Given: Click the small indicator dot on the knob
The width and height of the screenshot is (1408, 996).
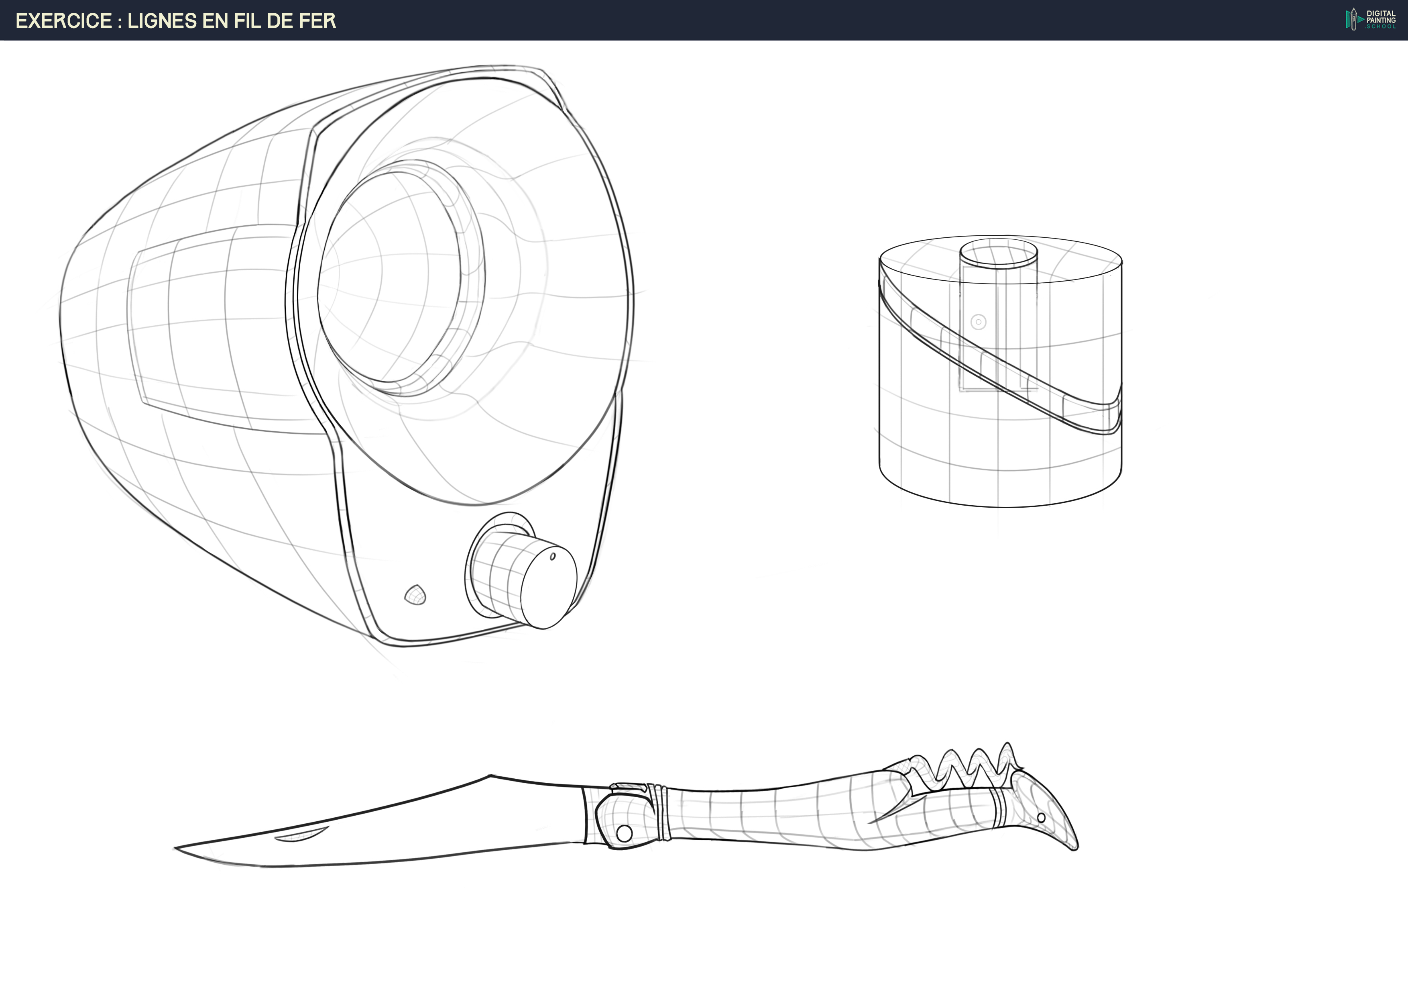Looking at the screenshot, I should coord(552,557).
